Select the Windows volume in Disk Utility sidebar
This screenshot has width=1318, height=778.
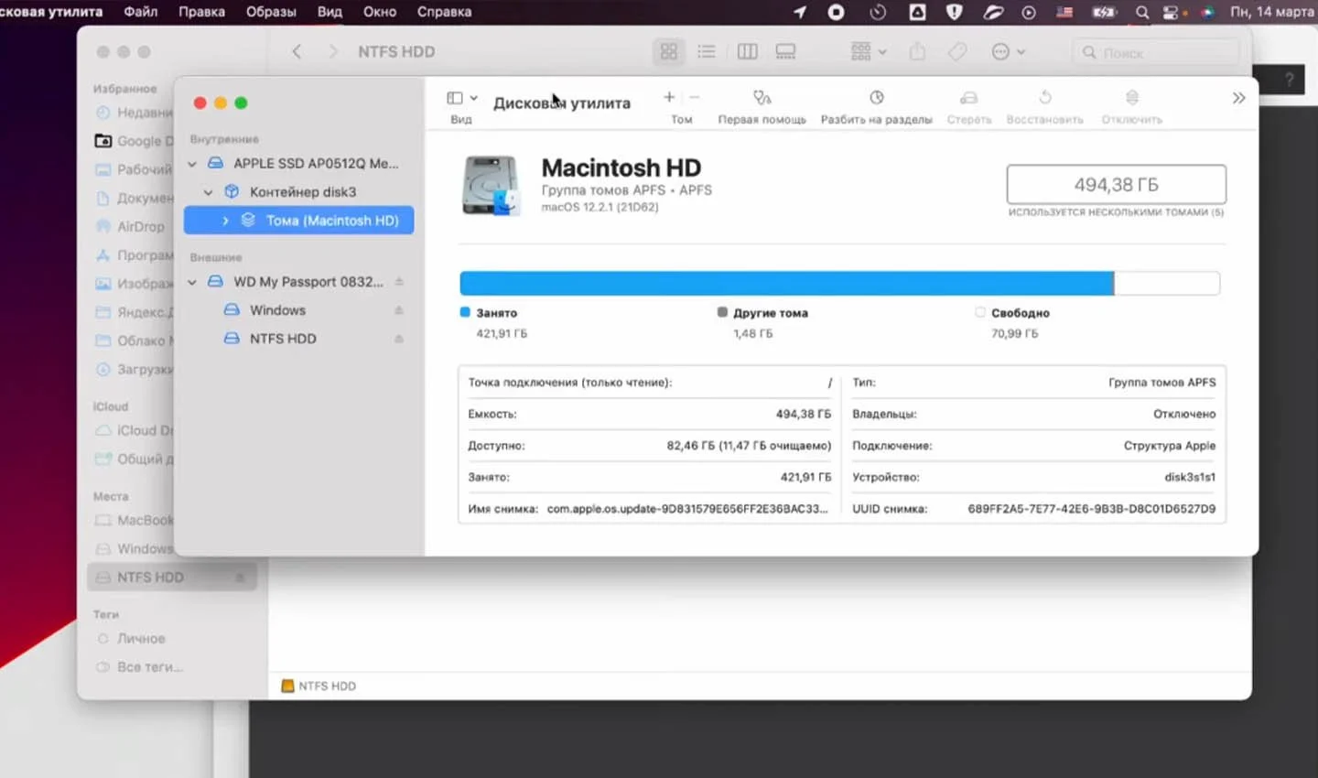[x=298, y=310]
